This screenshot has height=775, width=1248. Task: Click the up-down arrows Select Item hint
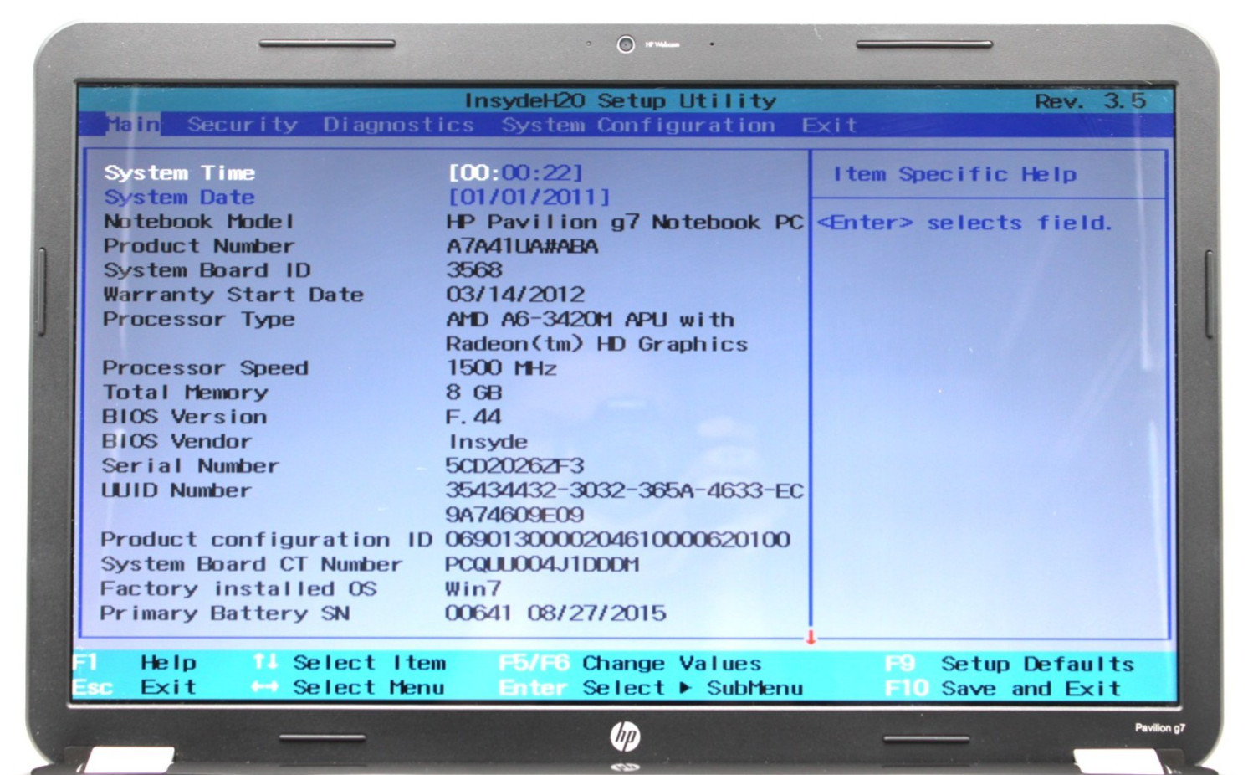(x=350, y=663)
